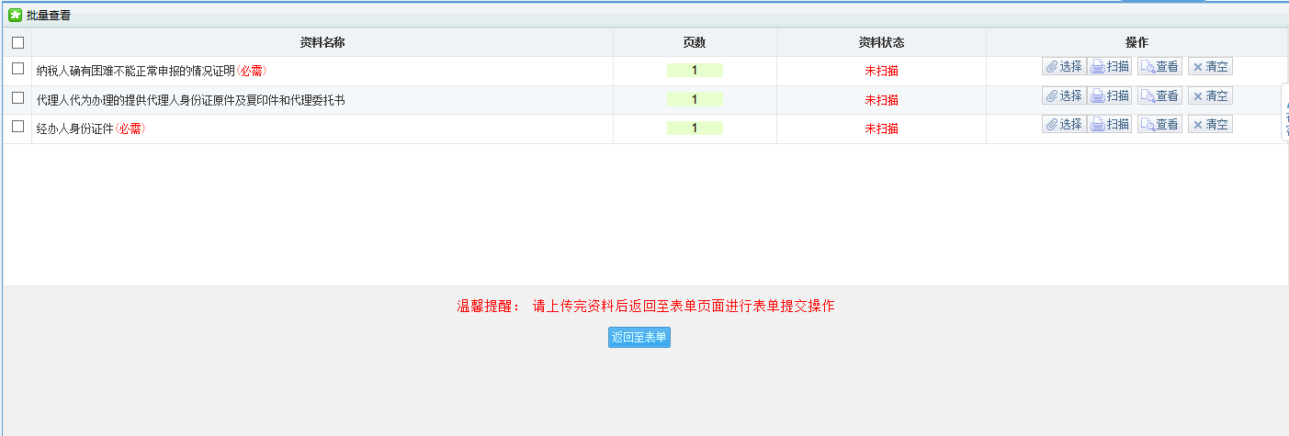The height and width of the screenshot is (436, 1289).
Task: Check the box for 纳税人确有困难不能正常申报的情况证明
Action: pos(17,69)
